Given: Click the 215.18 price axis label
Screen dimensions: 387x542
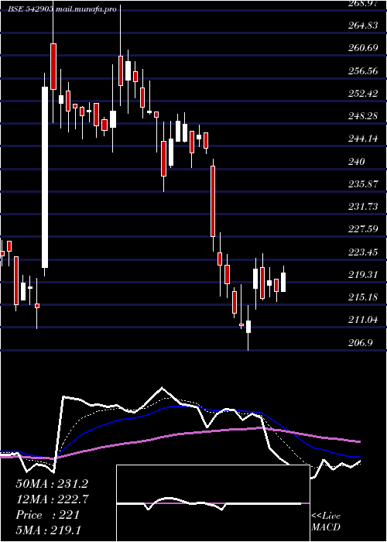Looking at the screenshot, I should 362,297.
